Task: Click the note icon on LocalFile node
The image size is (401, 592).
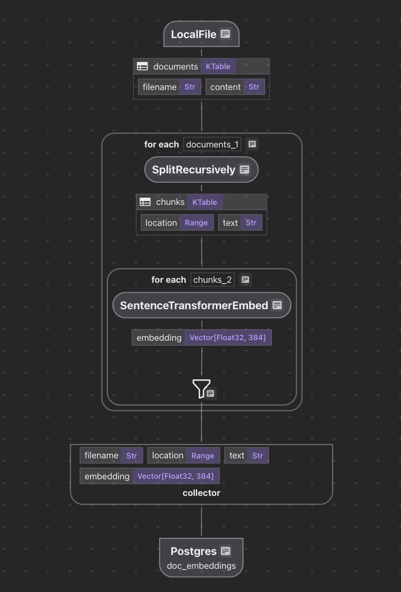Action: pyautogui.click(x=225, y=34)
